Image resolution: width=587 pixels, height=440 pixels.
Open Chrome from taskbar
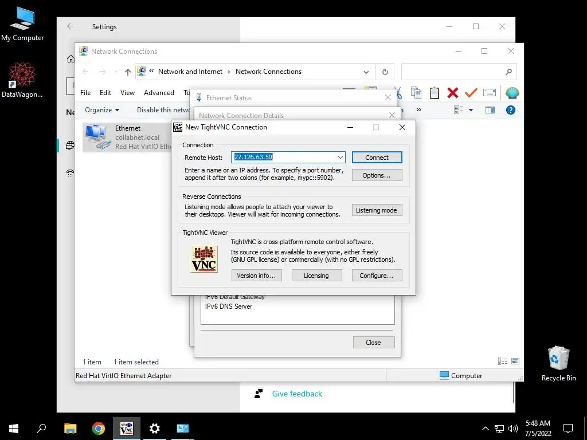(99, 429)
